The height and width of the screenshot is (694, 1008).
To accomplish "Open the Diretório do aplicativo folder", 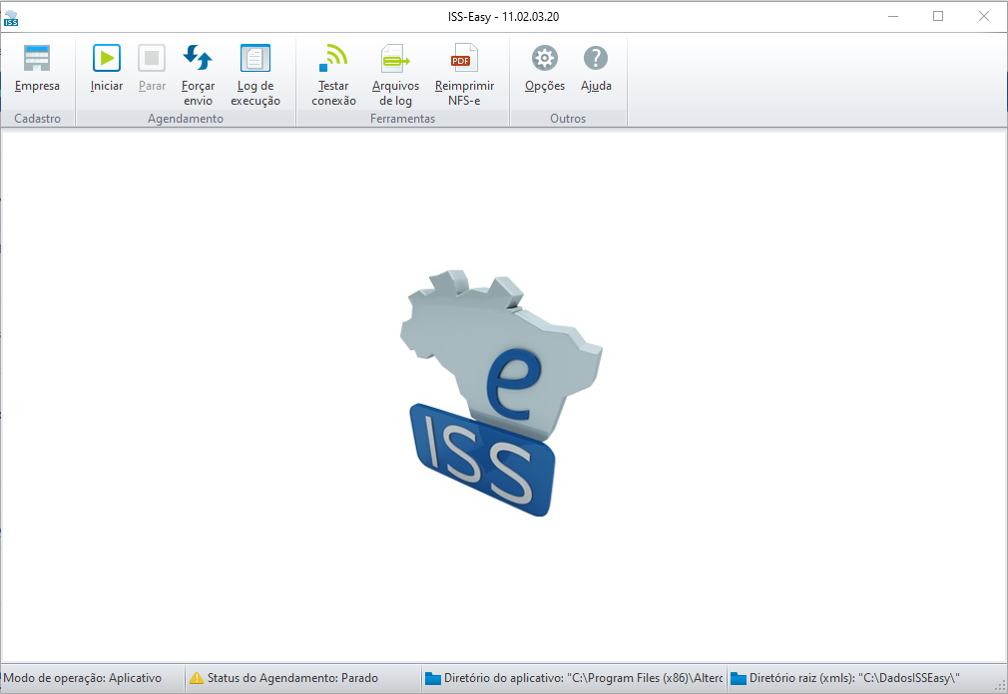I will [433, 679].
